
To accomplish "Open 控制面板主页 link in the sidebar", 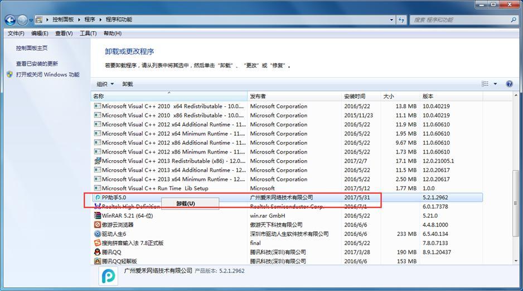I will 32,48.
